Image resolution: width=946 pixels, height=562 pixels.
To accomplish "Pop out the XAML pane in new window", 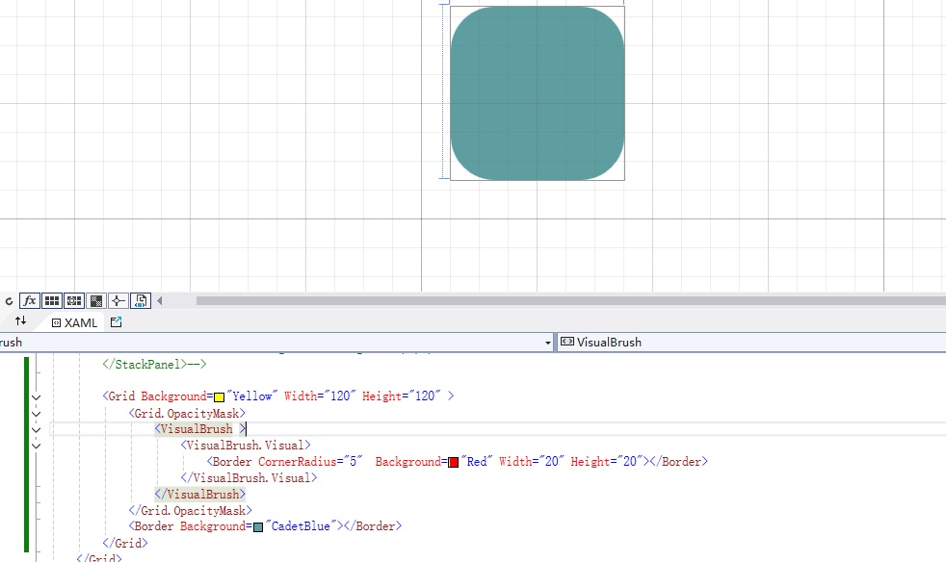I will click(116, 322).
